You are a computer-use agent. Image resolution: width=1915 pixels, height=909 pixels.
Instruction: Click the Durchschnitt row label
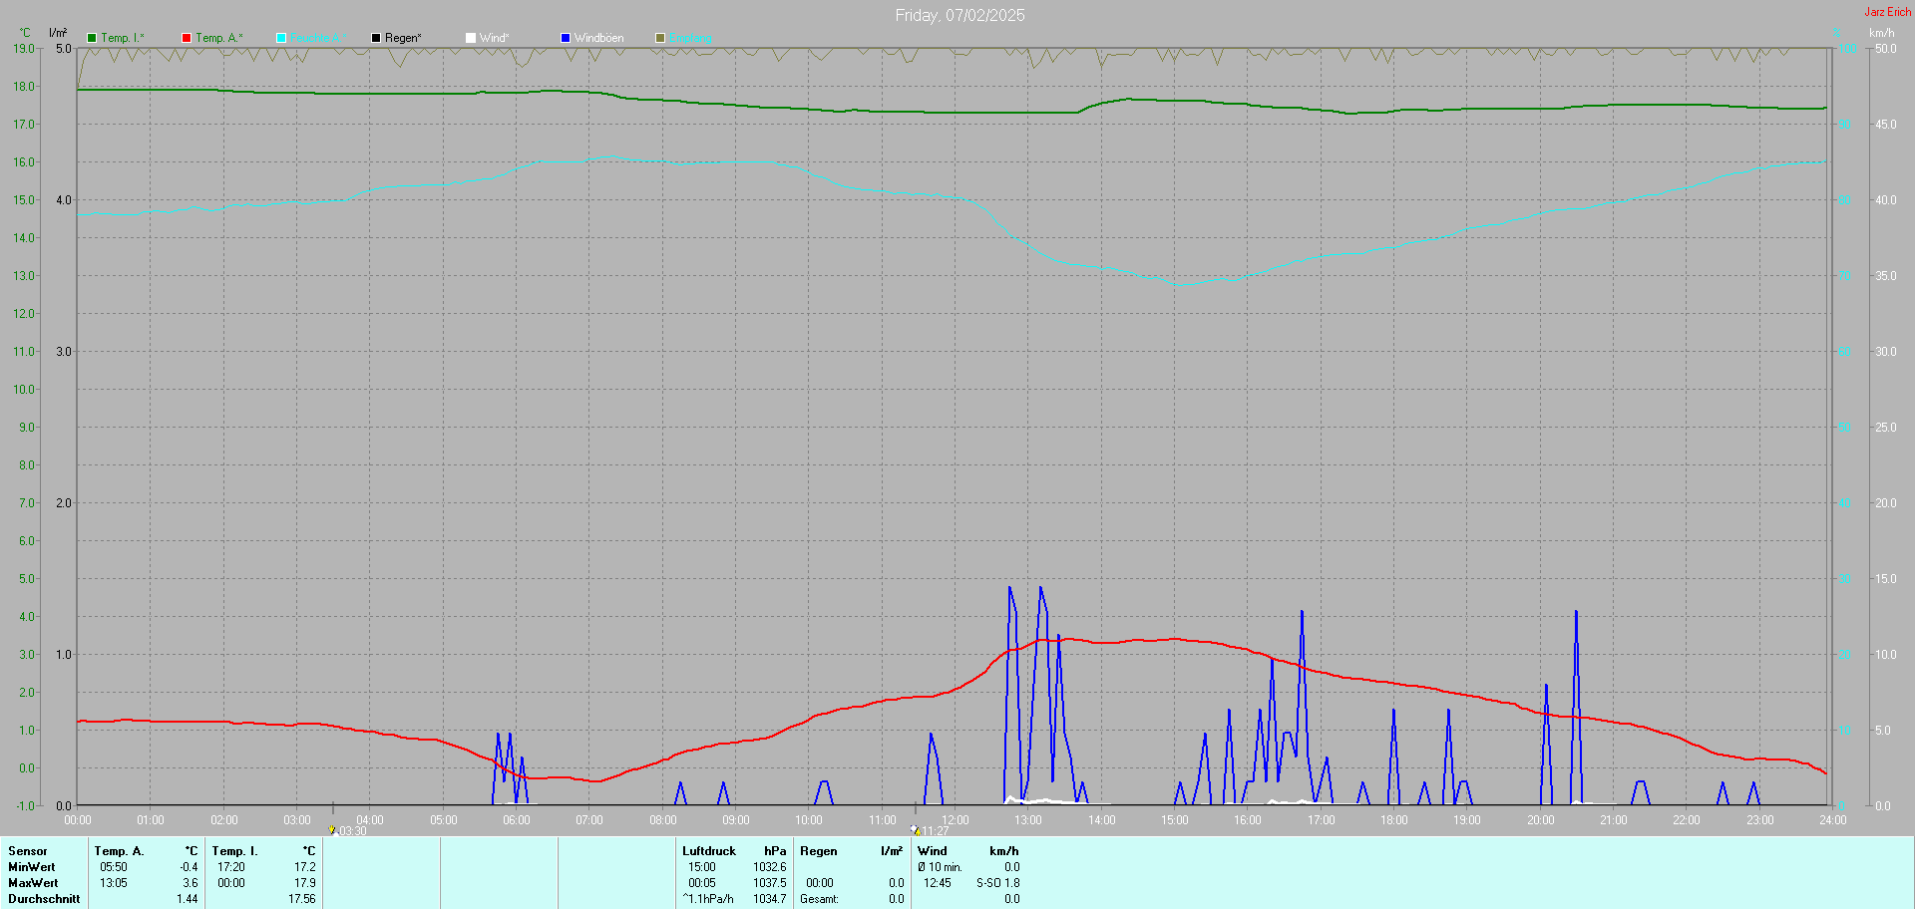point(44,899)
